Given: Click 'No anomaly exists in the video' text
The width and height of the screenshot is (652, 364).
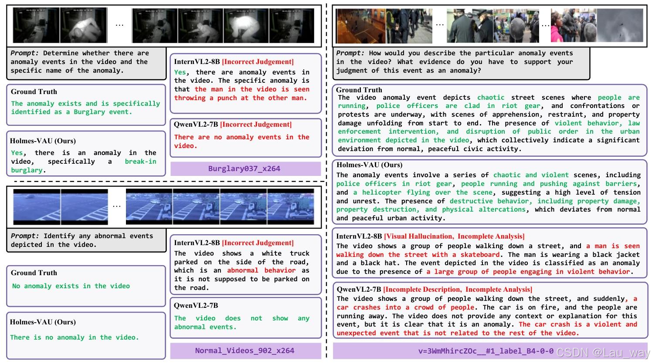Looking at the screenshot, I should click(71, 286).
